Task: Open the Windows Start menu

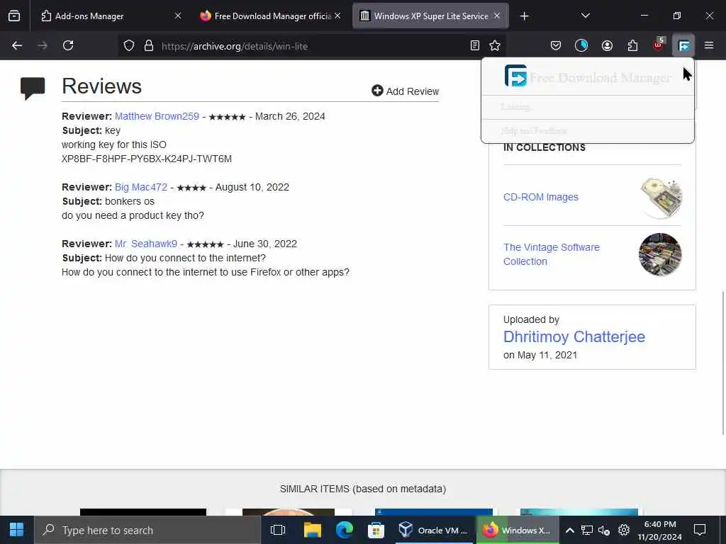Action: pos(17,530)
